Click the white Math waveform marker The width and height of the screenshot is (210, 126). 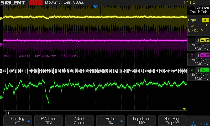coord(1,71)
